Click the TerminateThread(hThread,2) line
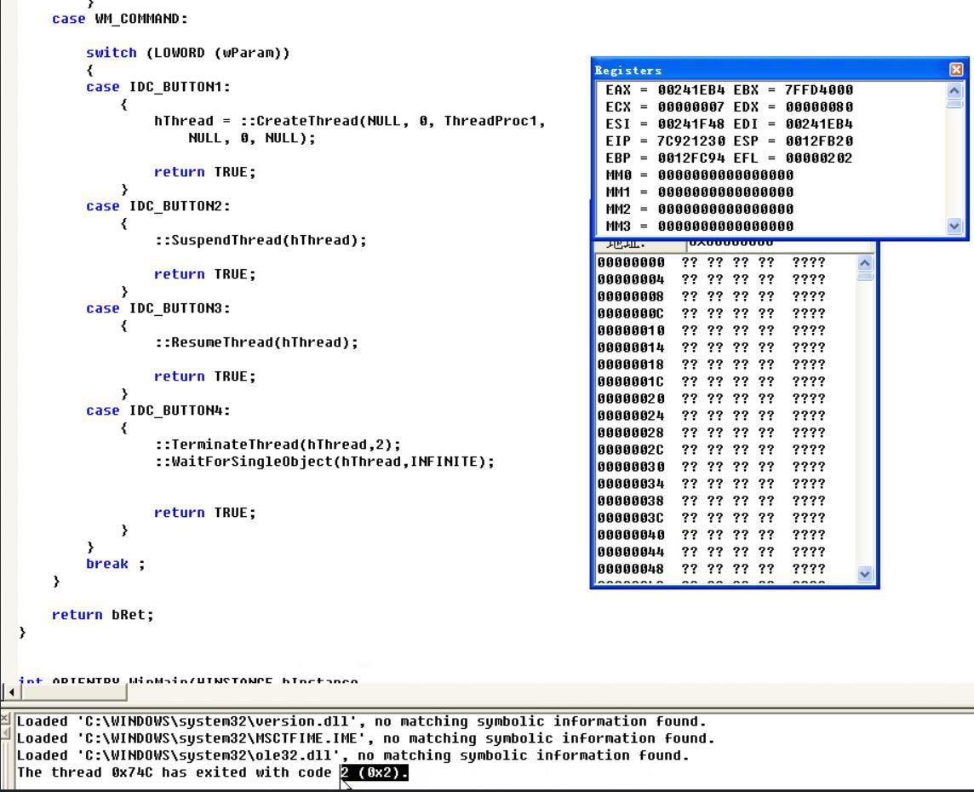 [277, 445]
